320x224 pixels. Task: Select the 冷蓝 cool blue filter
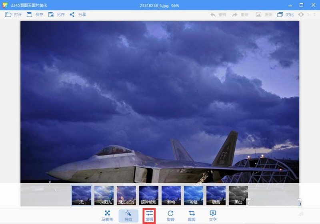tap(194, 195)
